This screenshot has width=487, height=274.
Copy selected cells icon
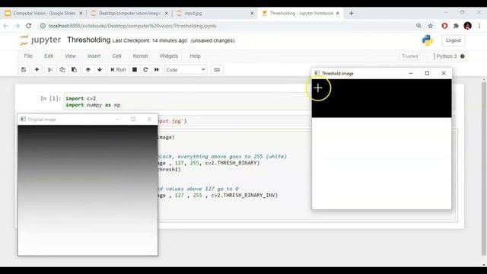pos(62,69)
